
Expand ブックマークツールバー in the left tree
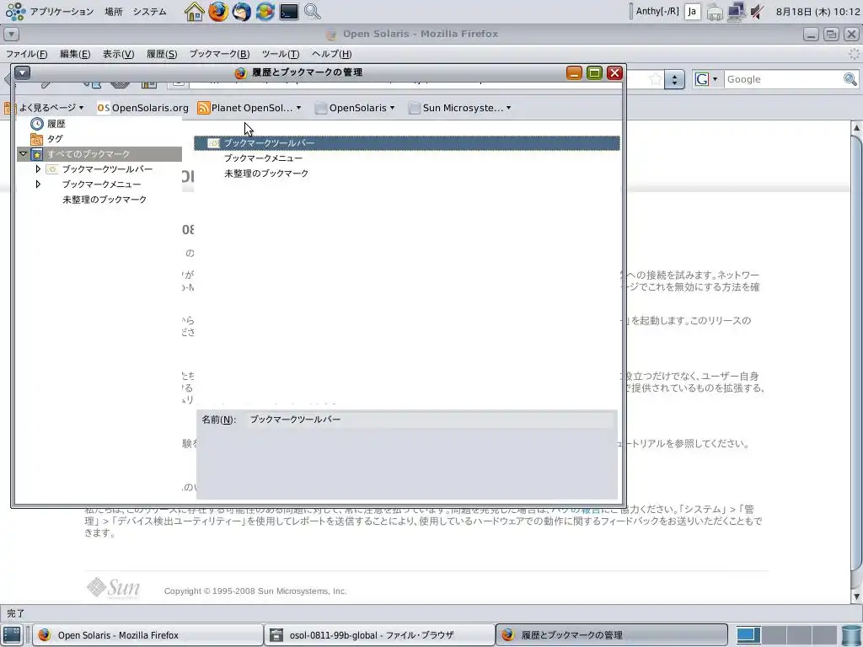click(x=37, y=168)
